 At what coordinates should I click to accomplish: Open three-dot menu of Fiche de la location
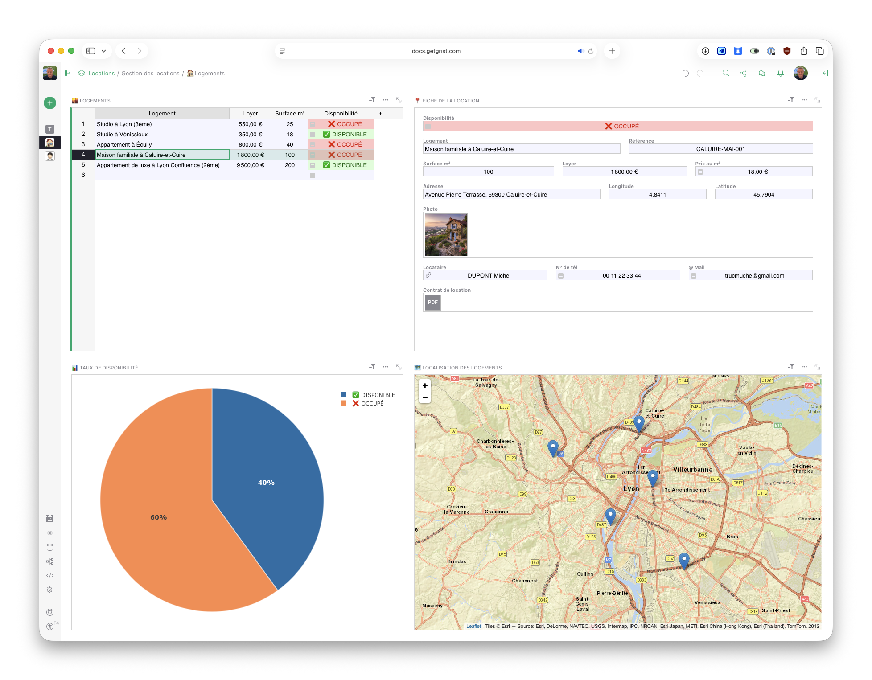click(804, 100)
